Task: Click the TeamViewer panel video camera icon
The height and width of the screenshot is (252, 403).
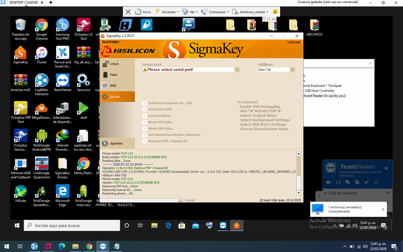Action: [329, 182]
